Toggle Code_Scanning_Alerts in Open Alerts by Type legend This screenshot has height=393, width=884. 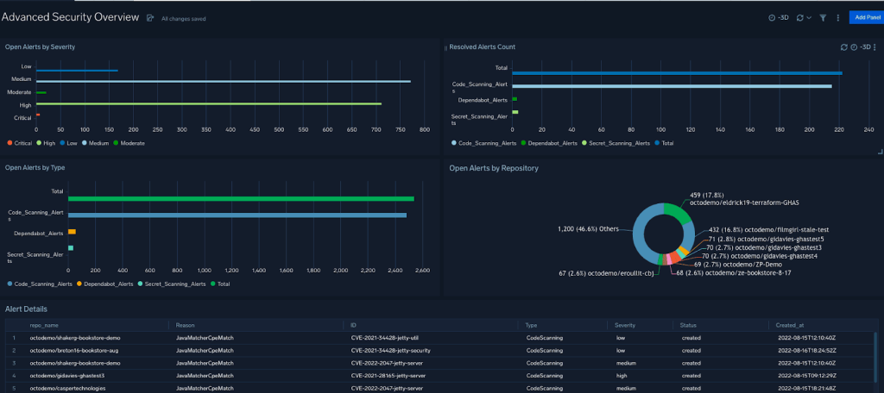pos(40,284)
